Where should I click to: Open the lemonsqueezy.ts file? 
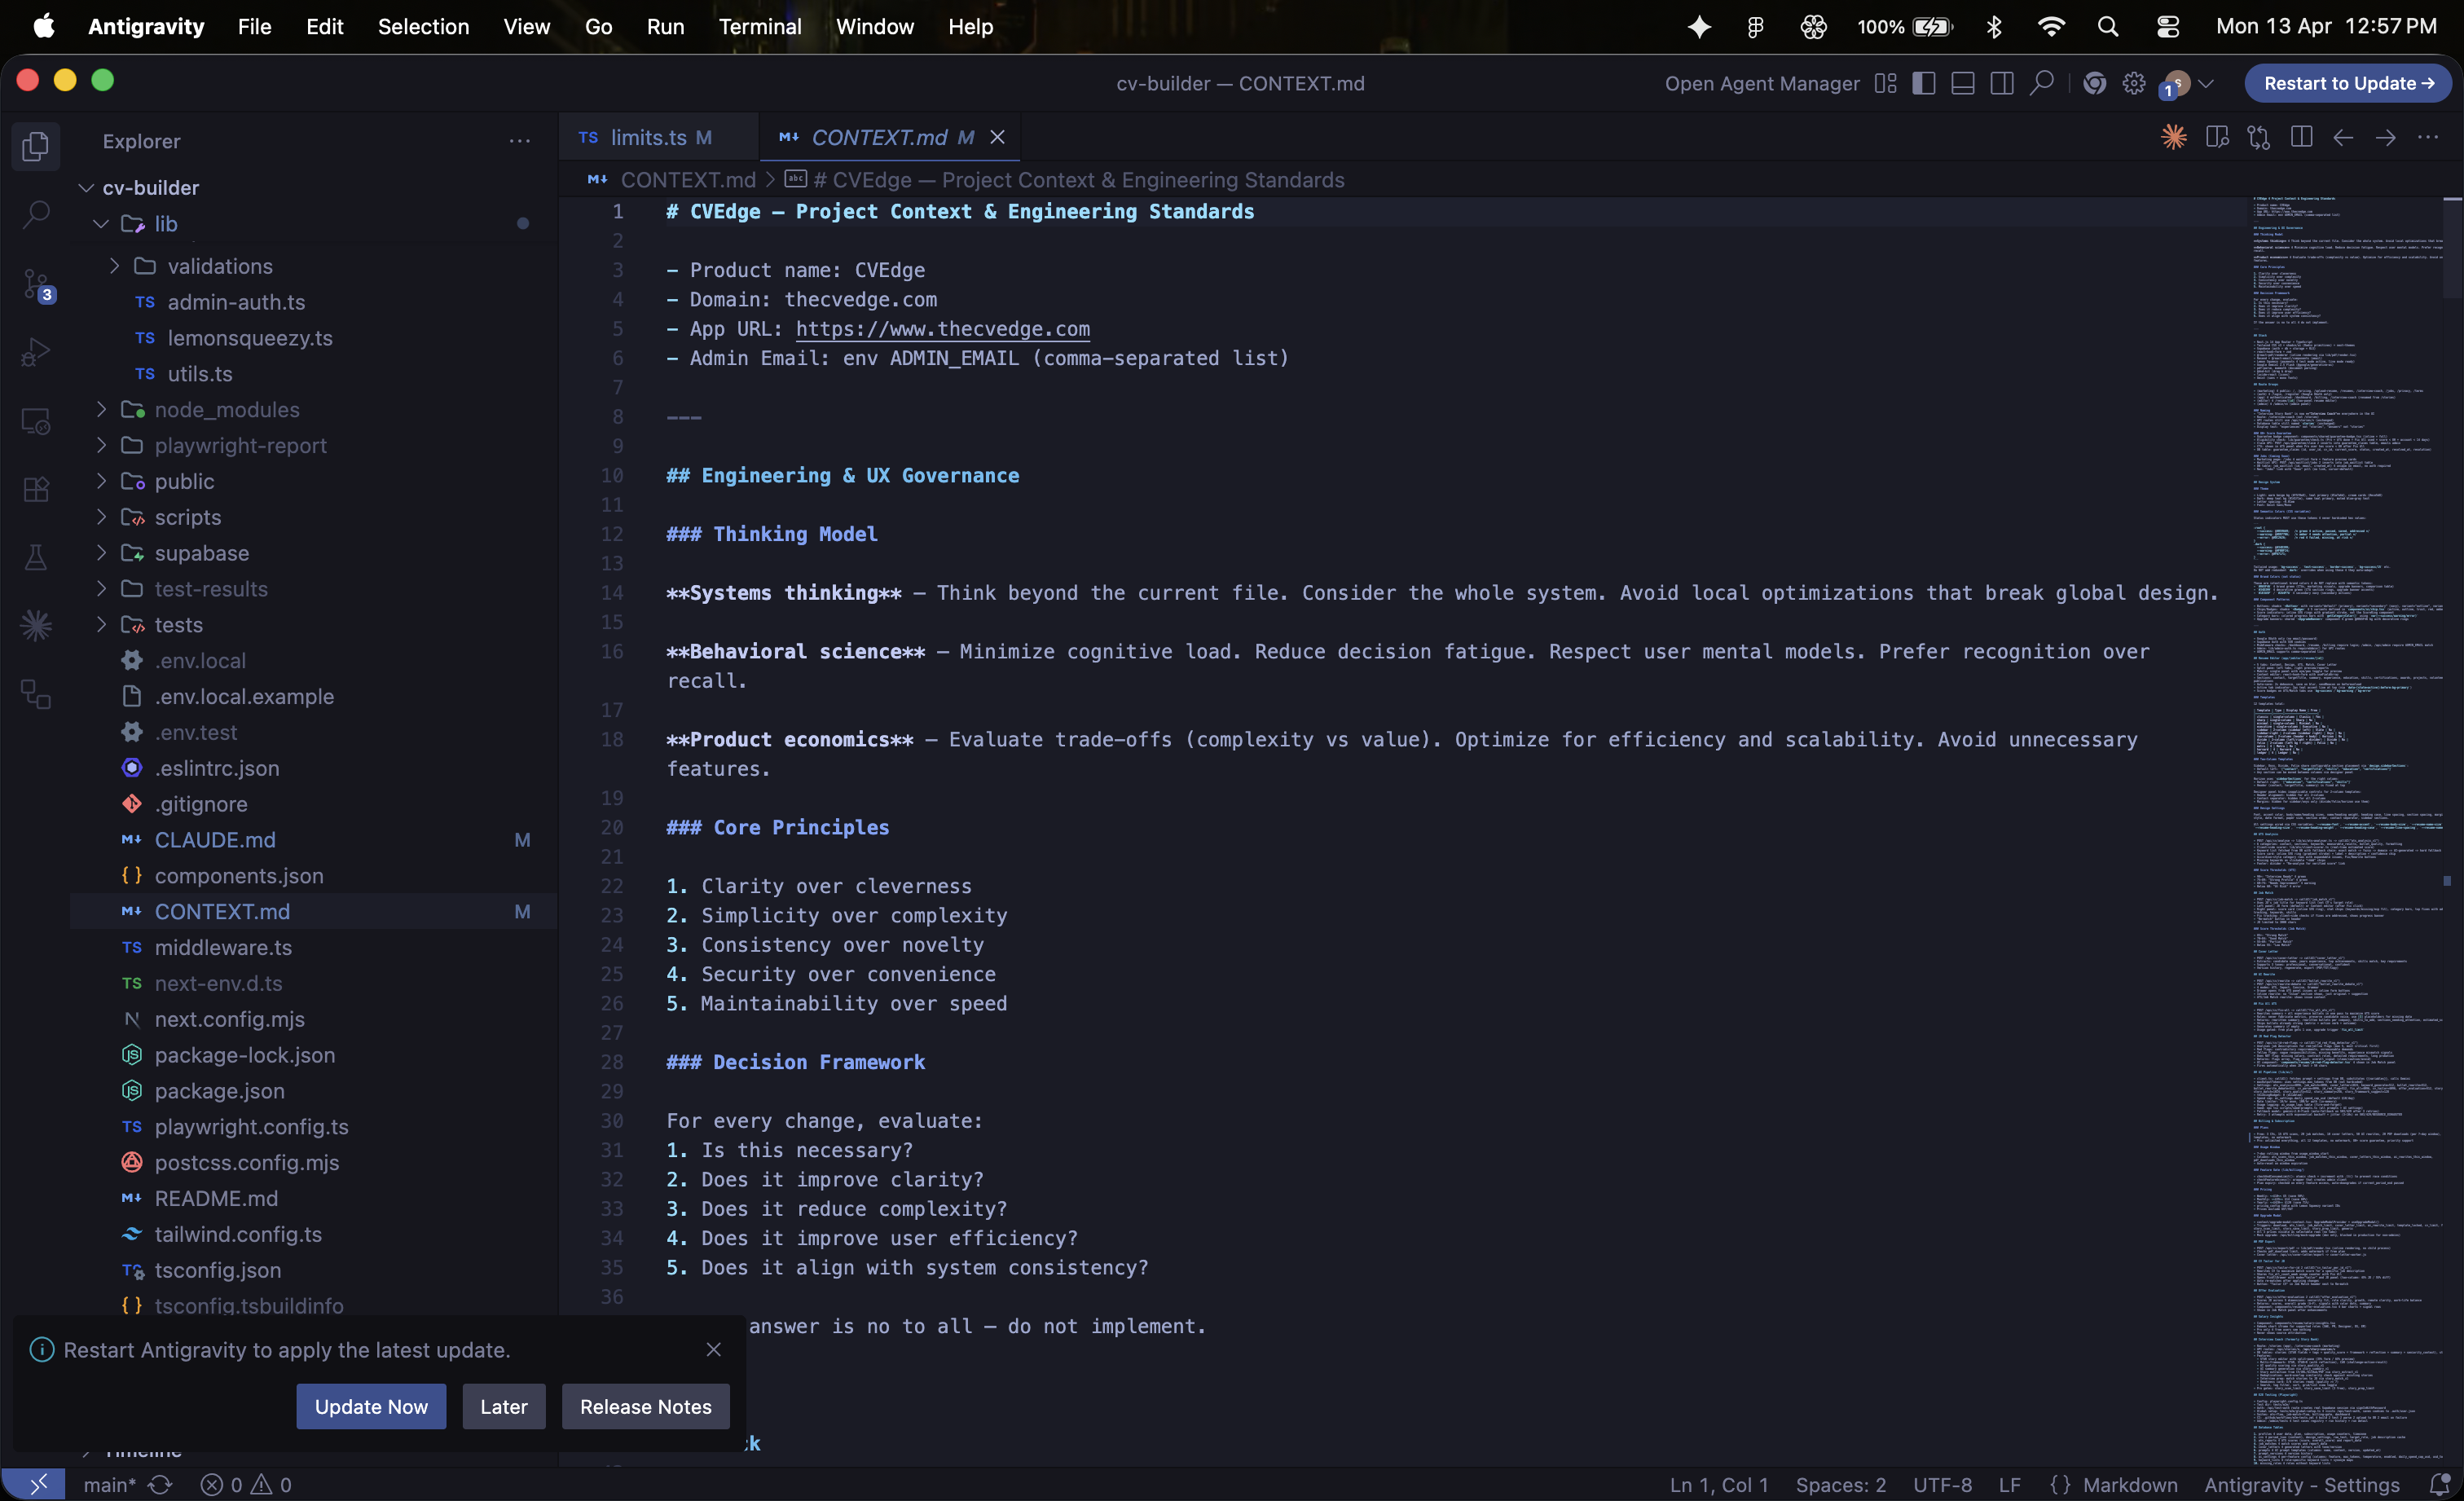[x=314, y=338]
